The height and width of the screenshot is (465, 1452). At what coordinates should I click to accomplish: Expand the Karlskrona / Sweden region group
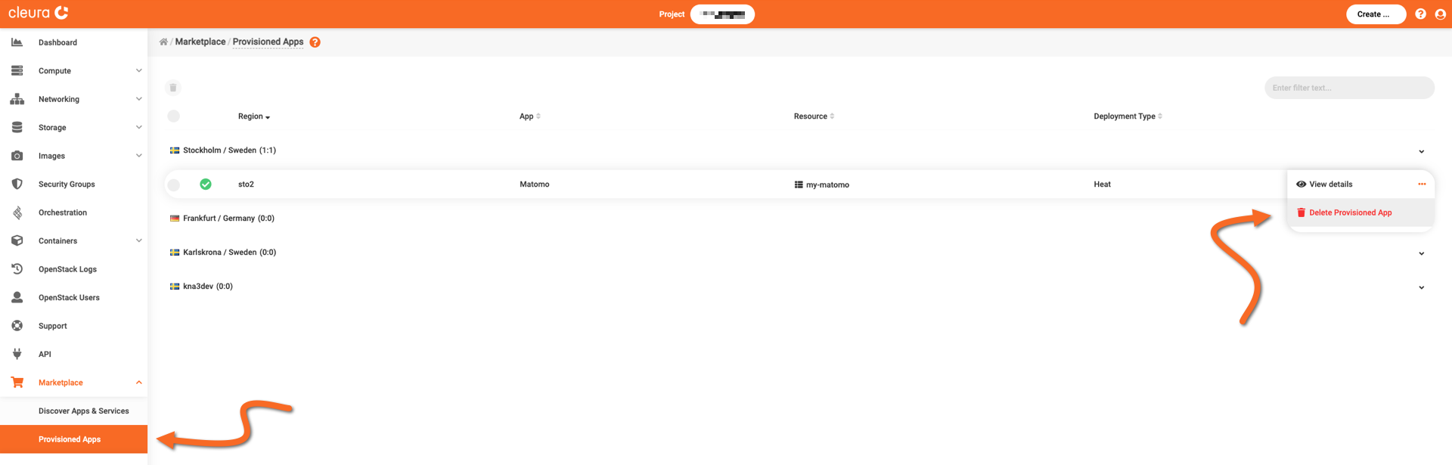[x=1421, y=253]
